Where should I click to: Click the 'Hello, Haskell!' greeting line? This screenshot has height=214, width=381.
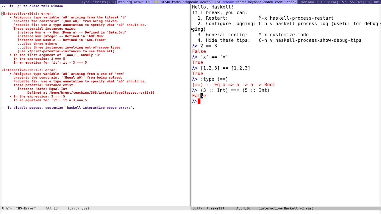tap(213, 7)
